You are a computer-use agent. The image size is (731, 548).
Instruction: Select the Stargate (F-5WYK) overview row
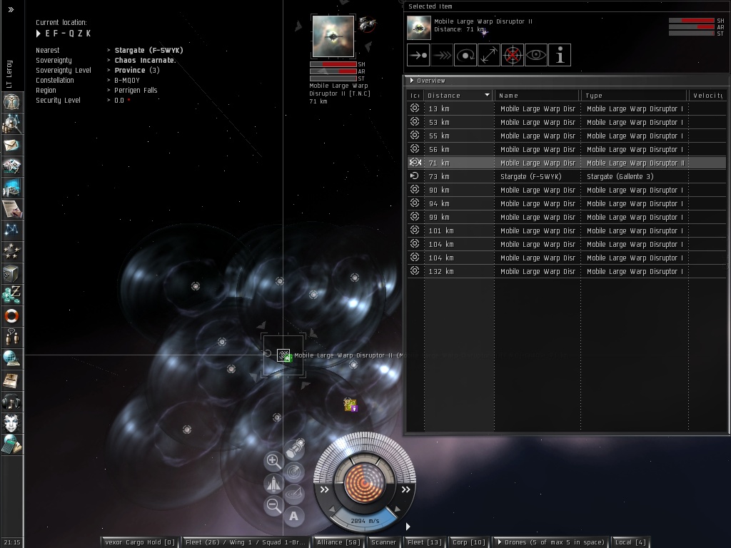coord(566,177)
